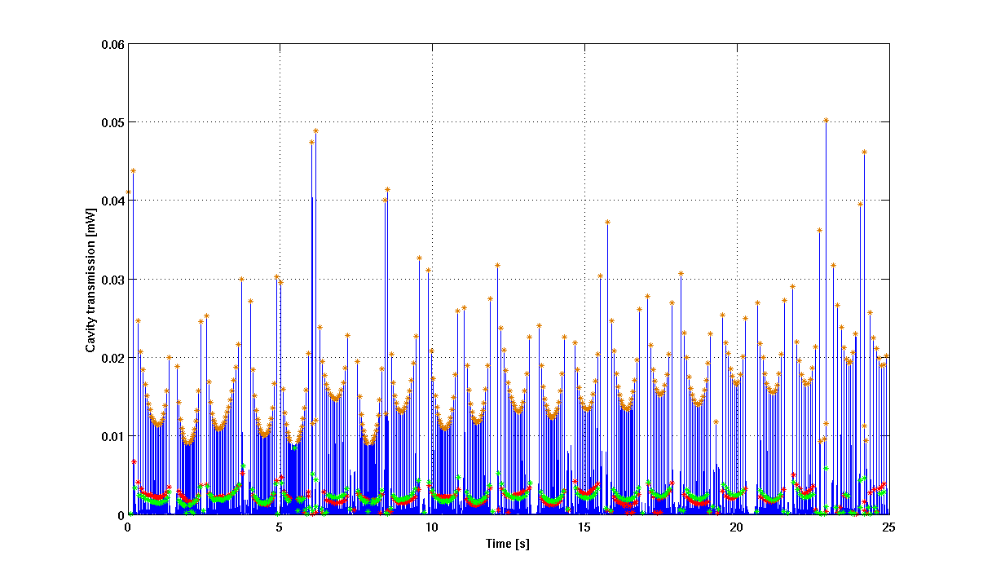983x578 pixels.
Task: Select the 0.01 y-axis tick label
Action: (x=112, y=436)
